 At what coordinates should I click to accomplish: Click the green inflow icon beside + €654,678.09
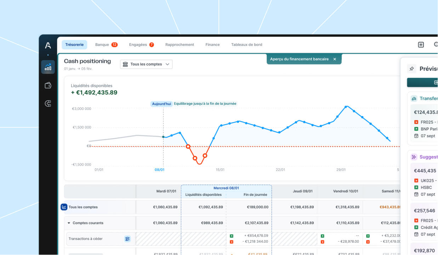click(232, 236)
